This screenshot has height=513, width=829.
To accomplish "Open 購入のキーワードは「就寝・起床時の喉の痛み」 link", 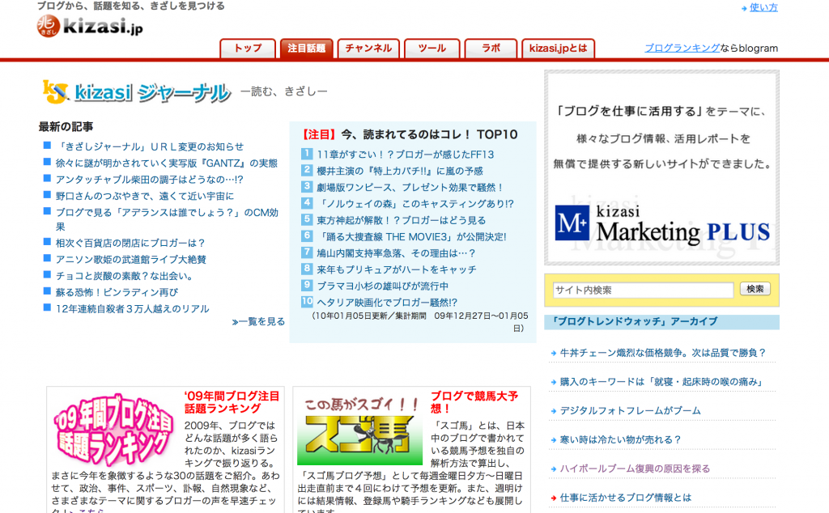I will click(x=661, y=381).
